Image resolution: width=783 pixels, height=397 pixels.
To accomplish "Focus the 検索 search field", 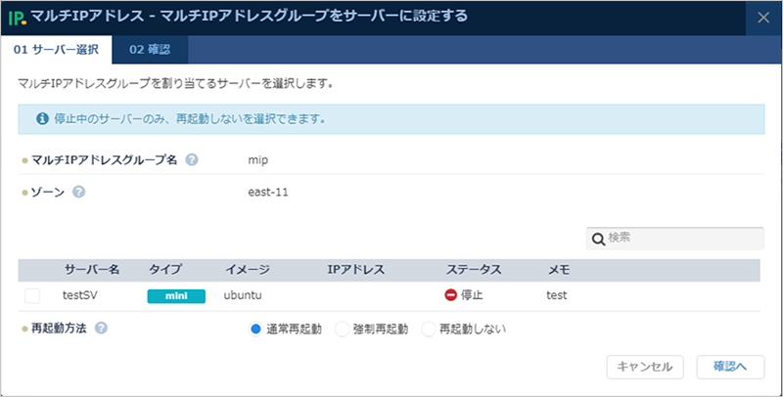I will pyautogui.click(x=681, y=239).
